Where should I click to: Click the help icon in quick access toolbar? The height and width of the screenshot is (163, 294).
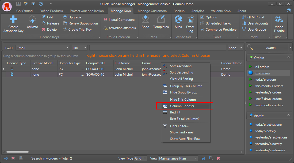coord(41,4)
